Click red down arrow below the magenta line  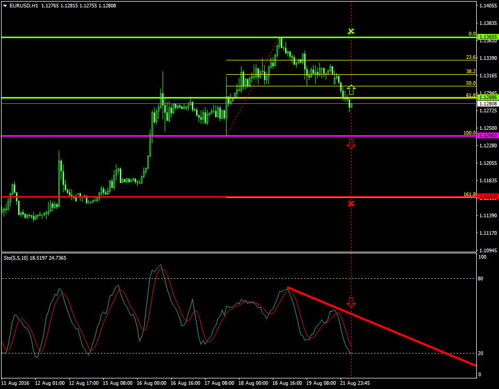click(x=351, y=144)
